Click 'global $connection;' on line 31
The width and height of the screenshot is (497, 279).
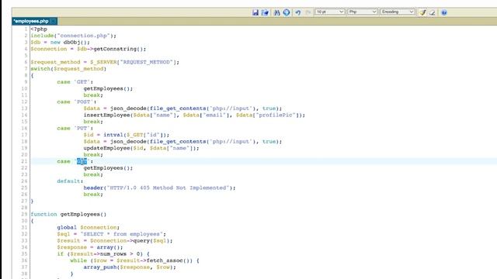[x=89, y=227]
